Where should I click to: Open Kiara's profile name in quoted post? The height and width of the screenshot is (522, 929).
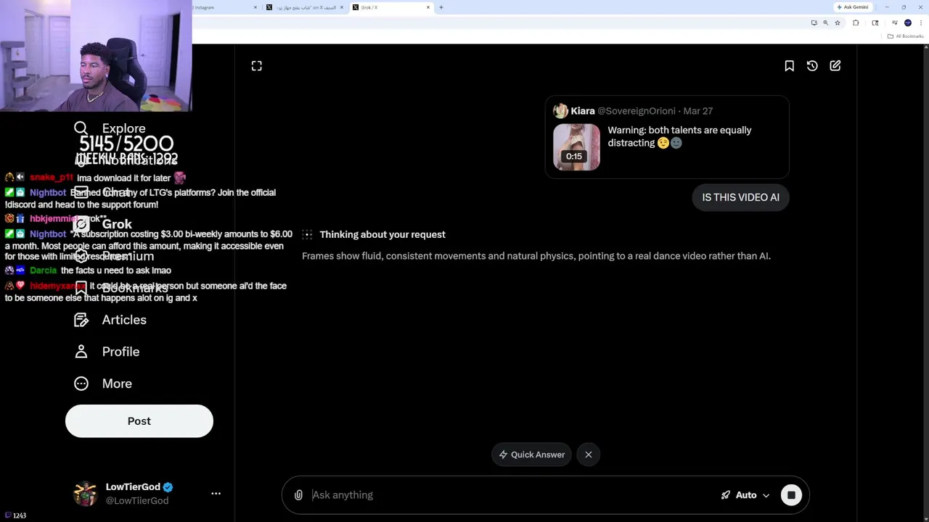point(583,111)
